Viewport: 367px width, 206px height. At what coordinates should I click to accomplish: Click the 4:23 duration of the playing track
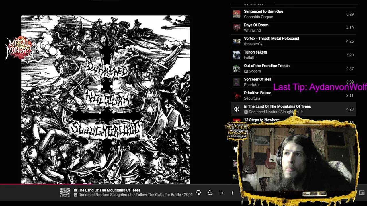(x=350, y=109)
